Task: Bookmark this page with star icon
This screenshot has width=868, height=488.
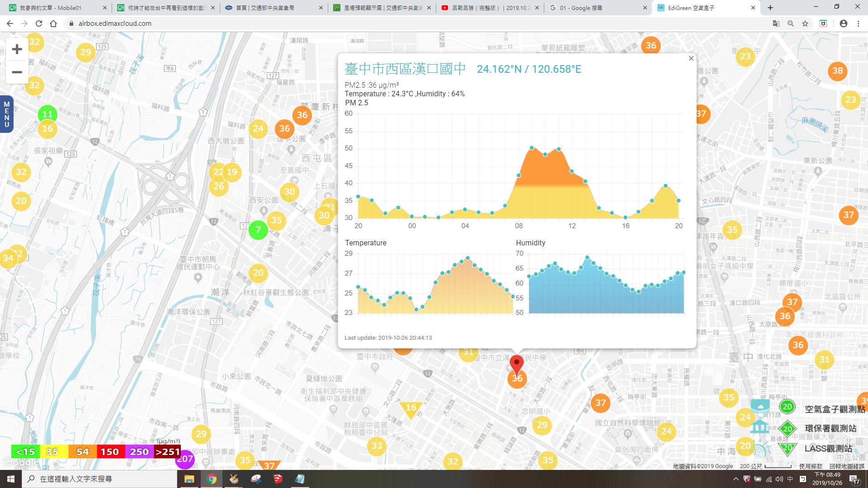Action: [805, 23]
